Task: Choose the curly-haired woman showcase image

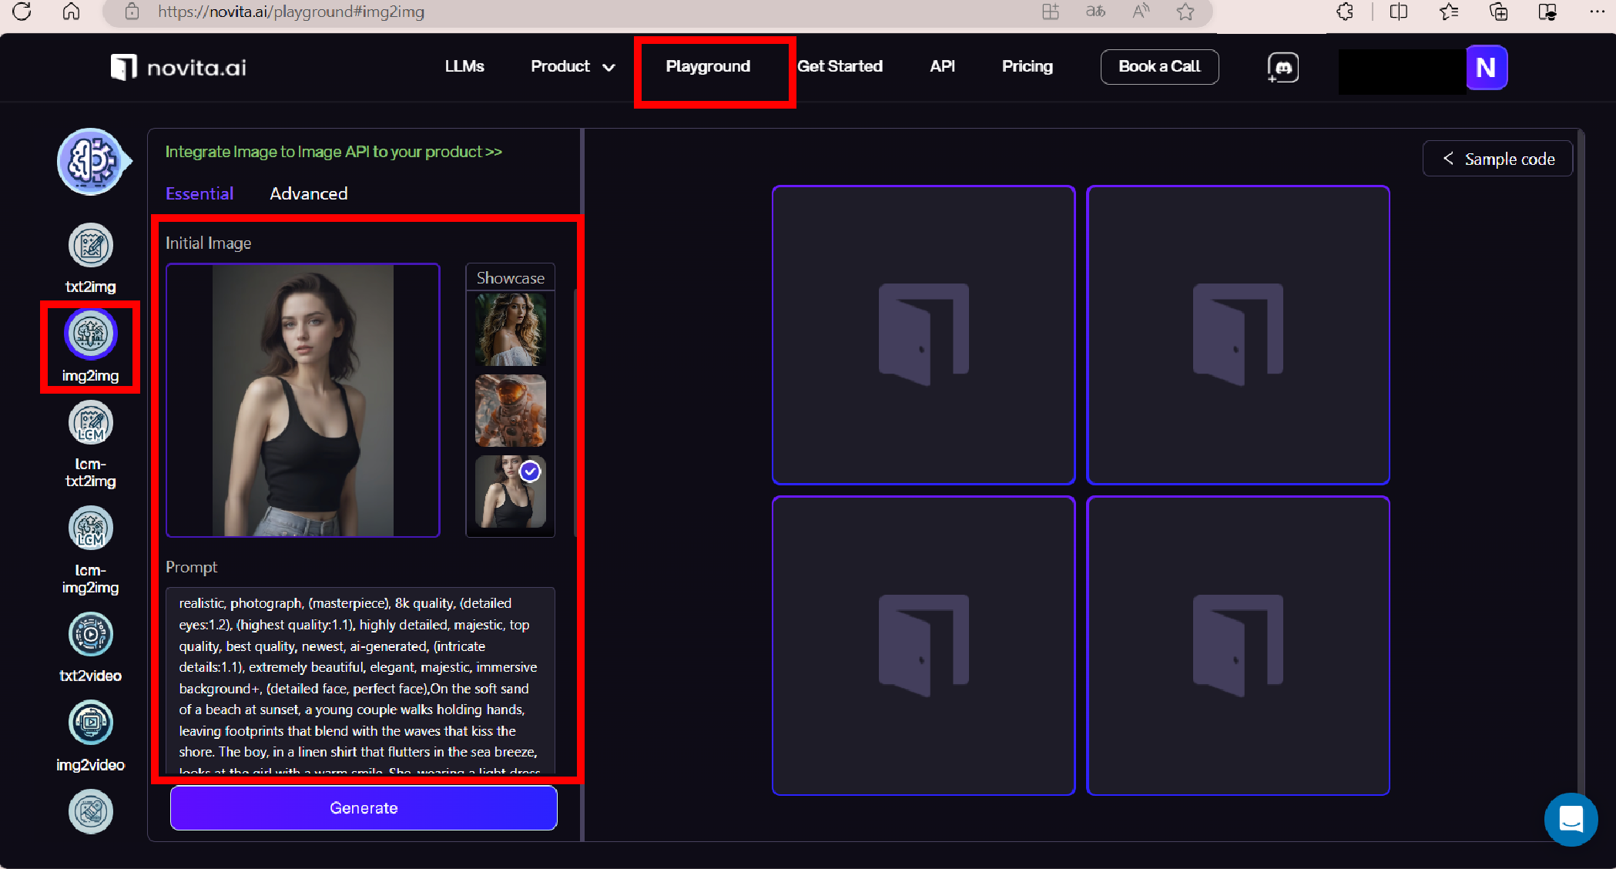Action: tap(510, 330)
